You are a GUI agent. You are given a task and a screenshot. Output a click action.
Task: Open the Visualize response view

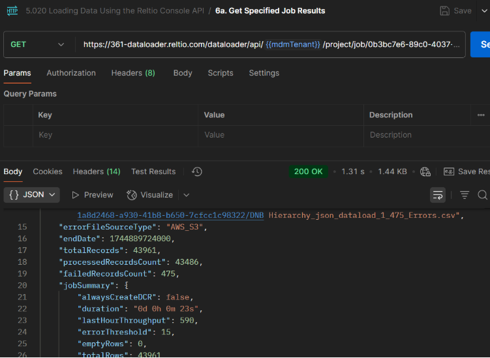point(149,195)
